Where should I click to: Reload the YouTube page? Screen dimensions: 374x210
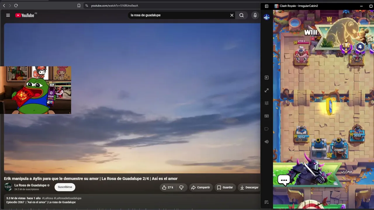(x=16, y=6)
